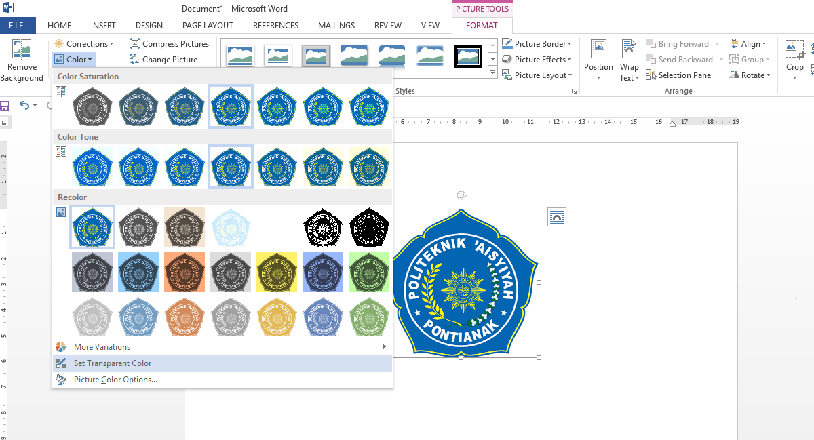814x440 pixels.
Task: Switch to the REFERENCES tab
Action: click(275, 26)
